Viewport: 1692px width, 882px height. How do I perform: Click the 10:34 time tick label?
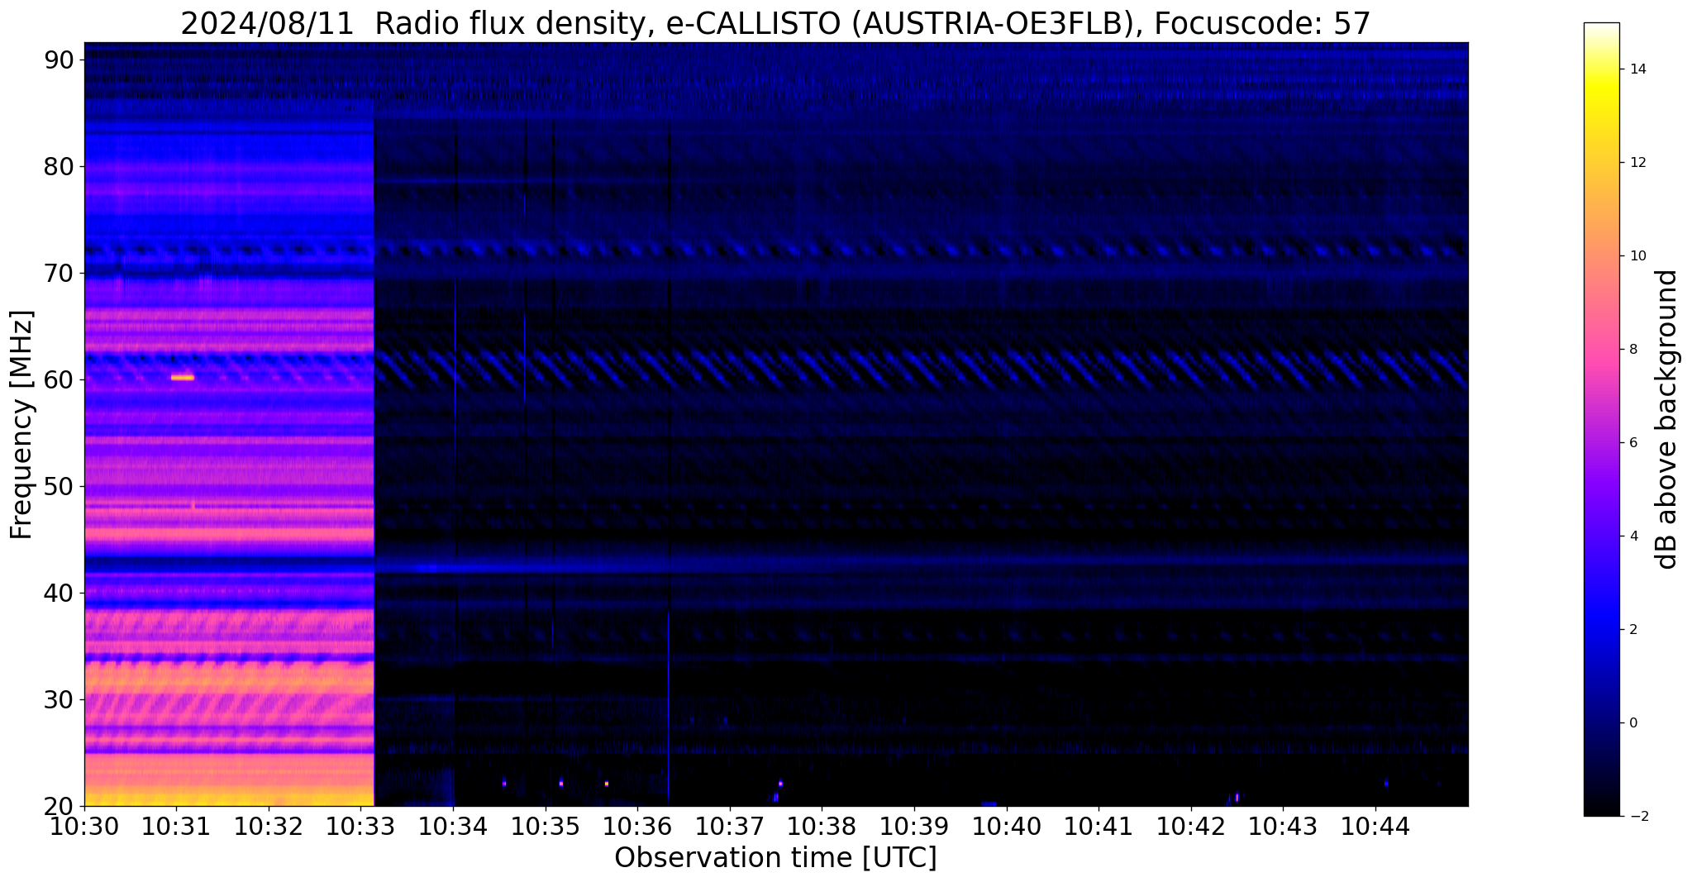tap(453, 826)
